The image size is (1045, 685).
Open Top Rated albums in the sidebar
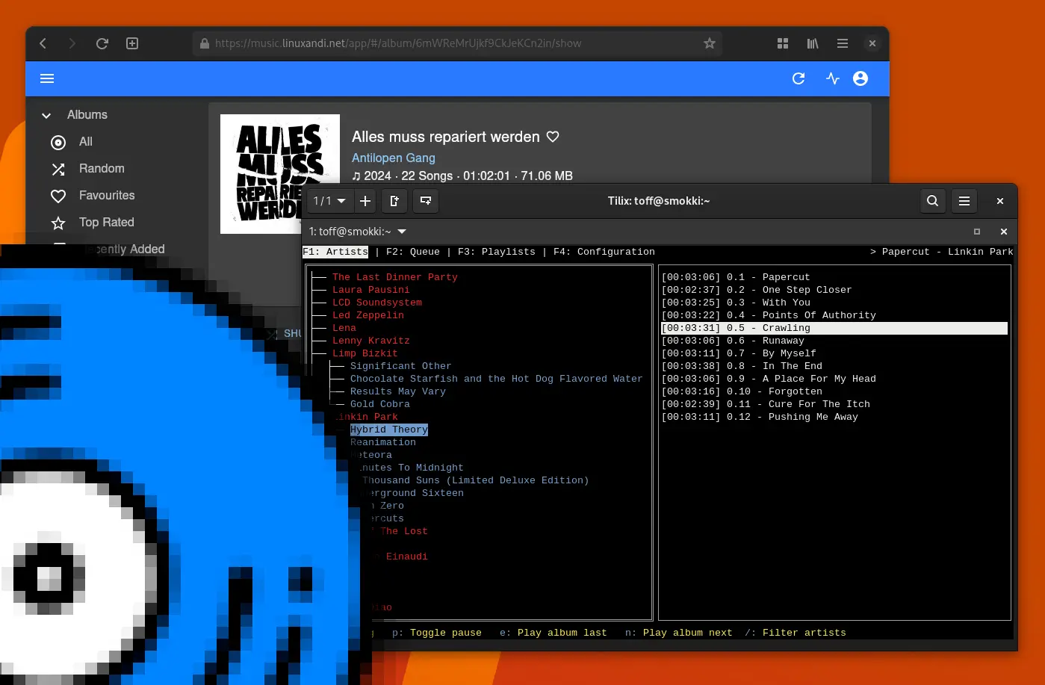(x=107, y=223)
